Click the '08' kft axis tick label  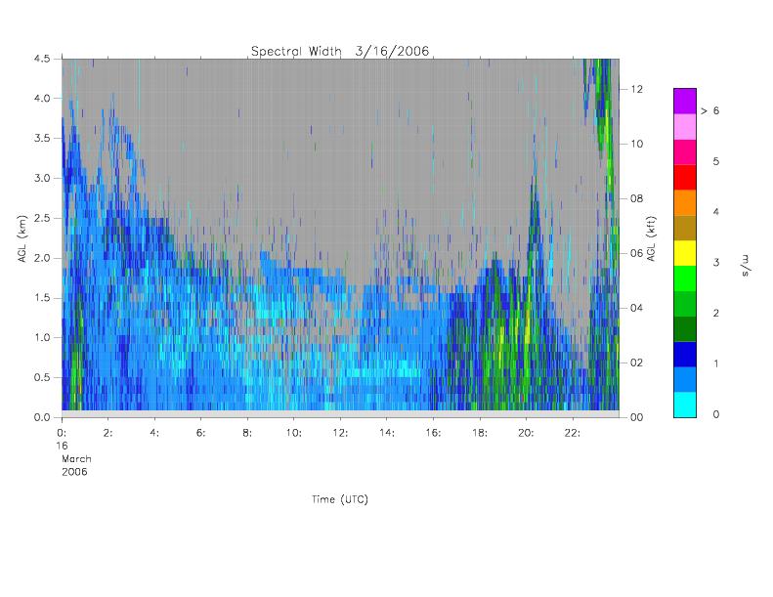click(637, 198)
